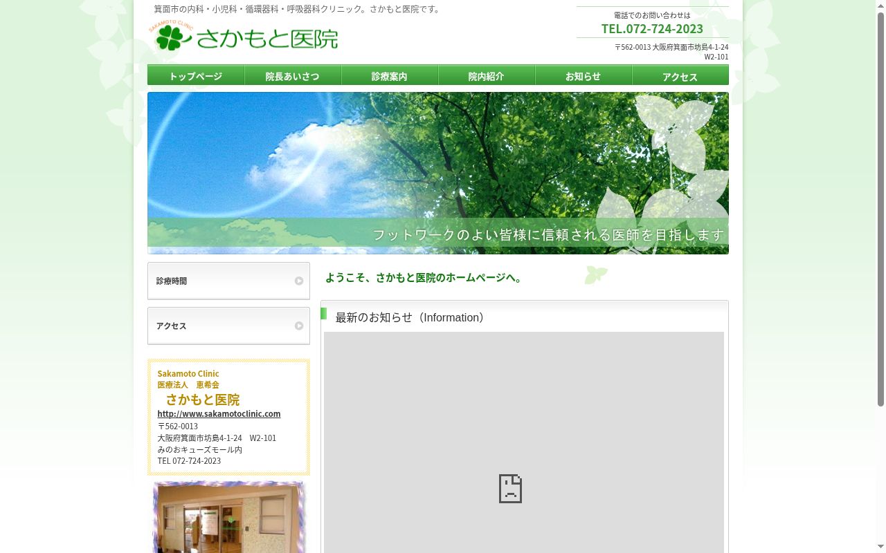This screenshot has height=553, width=886.
Task: Click the 電話でのお問い合わせは label
Action: (652, 15)
